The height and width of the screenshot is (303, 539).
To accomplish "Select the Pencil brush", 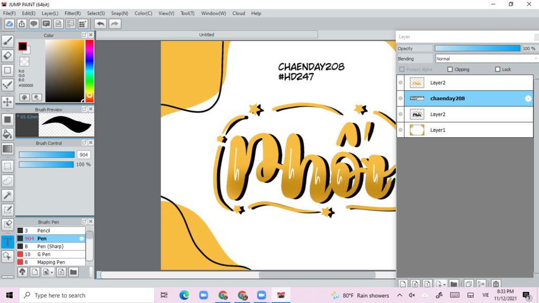I will coord(51,230).
